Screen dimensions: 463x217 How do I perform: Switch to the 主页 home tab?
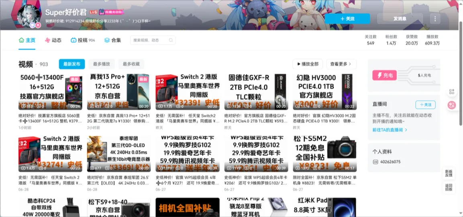[27, 40]
